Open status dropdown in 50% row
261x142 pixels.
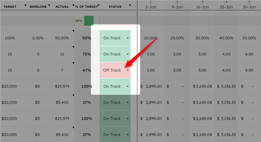point(128,38)
